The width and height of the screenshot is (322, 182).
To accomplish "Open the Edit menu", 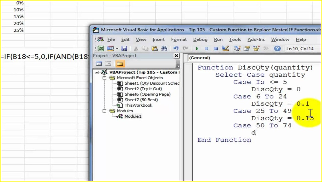I will tap(125, 39).
